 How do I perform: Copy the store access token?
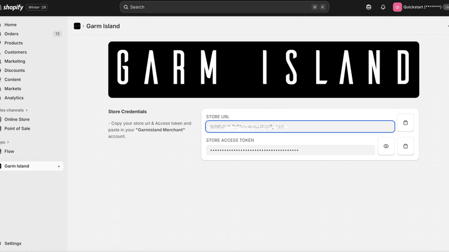tap(405, 147)
